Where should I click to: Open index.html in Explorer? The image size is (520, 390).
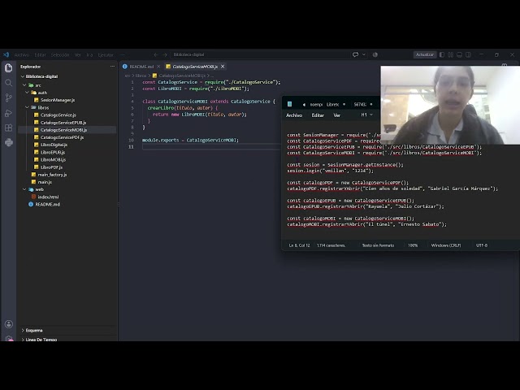48,197
